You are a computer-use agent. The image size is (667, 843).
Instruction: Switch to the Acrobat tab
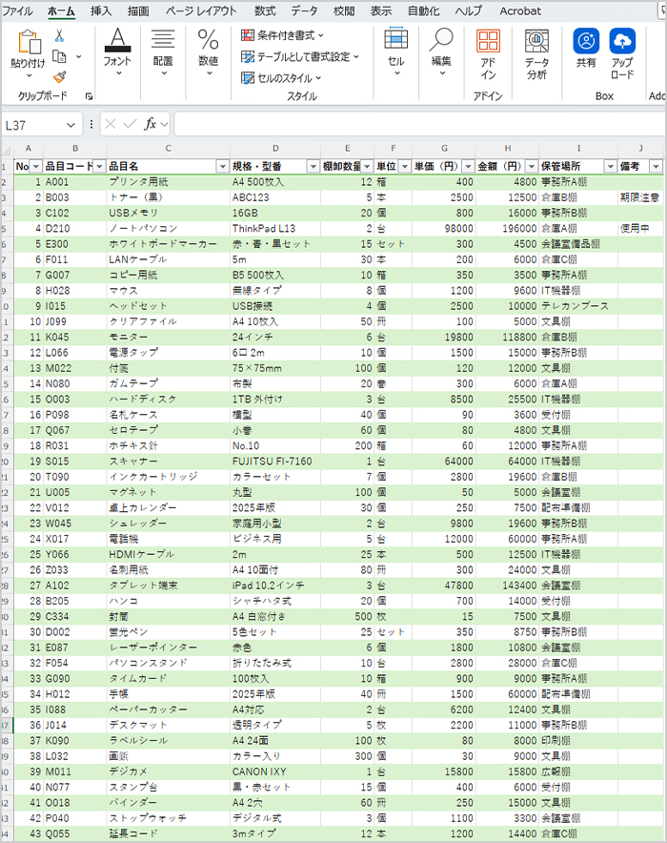pyautogui.click(x=520, y=10)
